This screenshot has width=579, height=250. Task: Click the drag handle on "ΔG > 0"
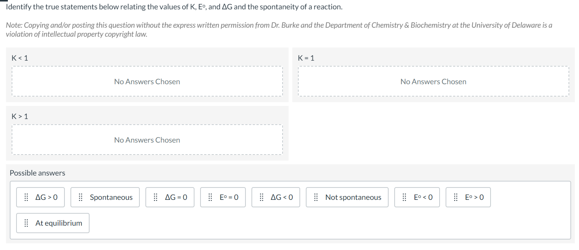click(x=26, y=197)
